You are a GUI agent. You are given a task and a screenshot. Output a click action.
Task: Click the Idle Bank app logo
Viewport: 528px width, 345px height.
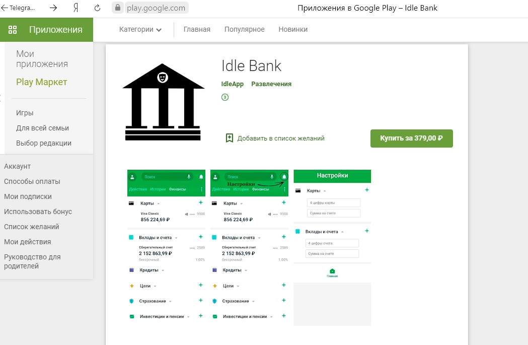tap(163, 101)
